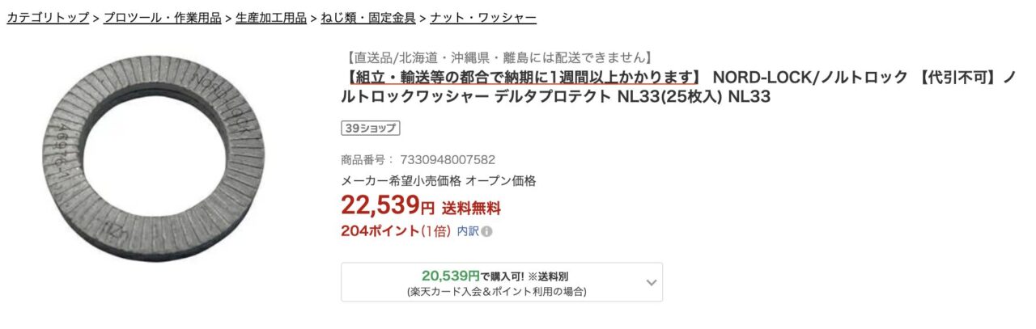
Task: Click the 楽天カード入会&ポイント利用の場合 note
Action: pyautogui.click(x=497, y=292)
